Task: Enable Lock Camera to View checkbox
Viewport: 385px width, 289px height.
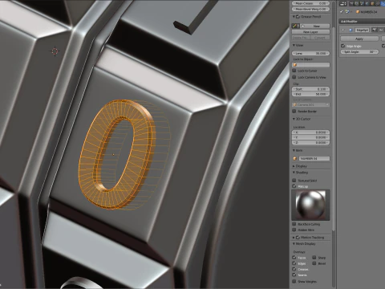Action: (294, 77)
